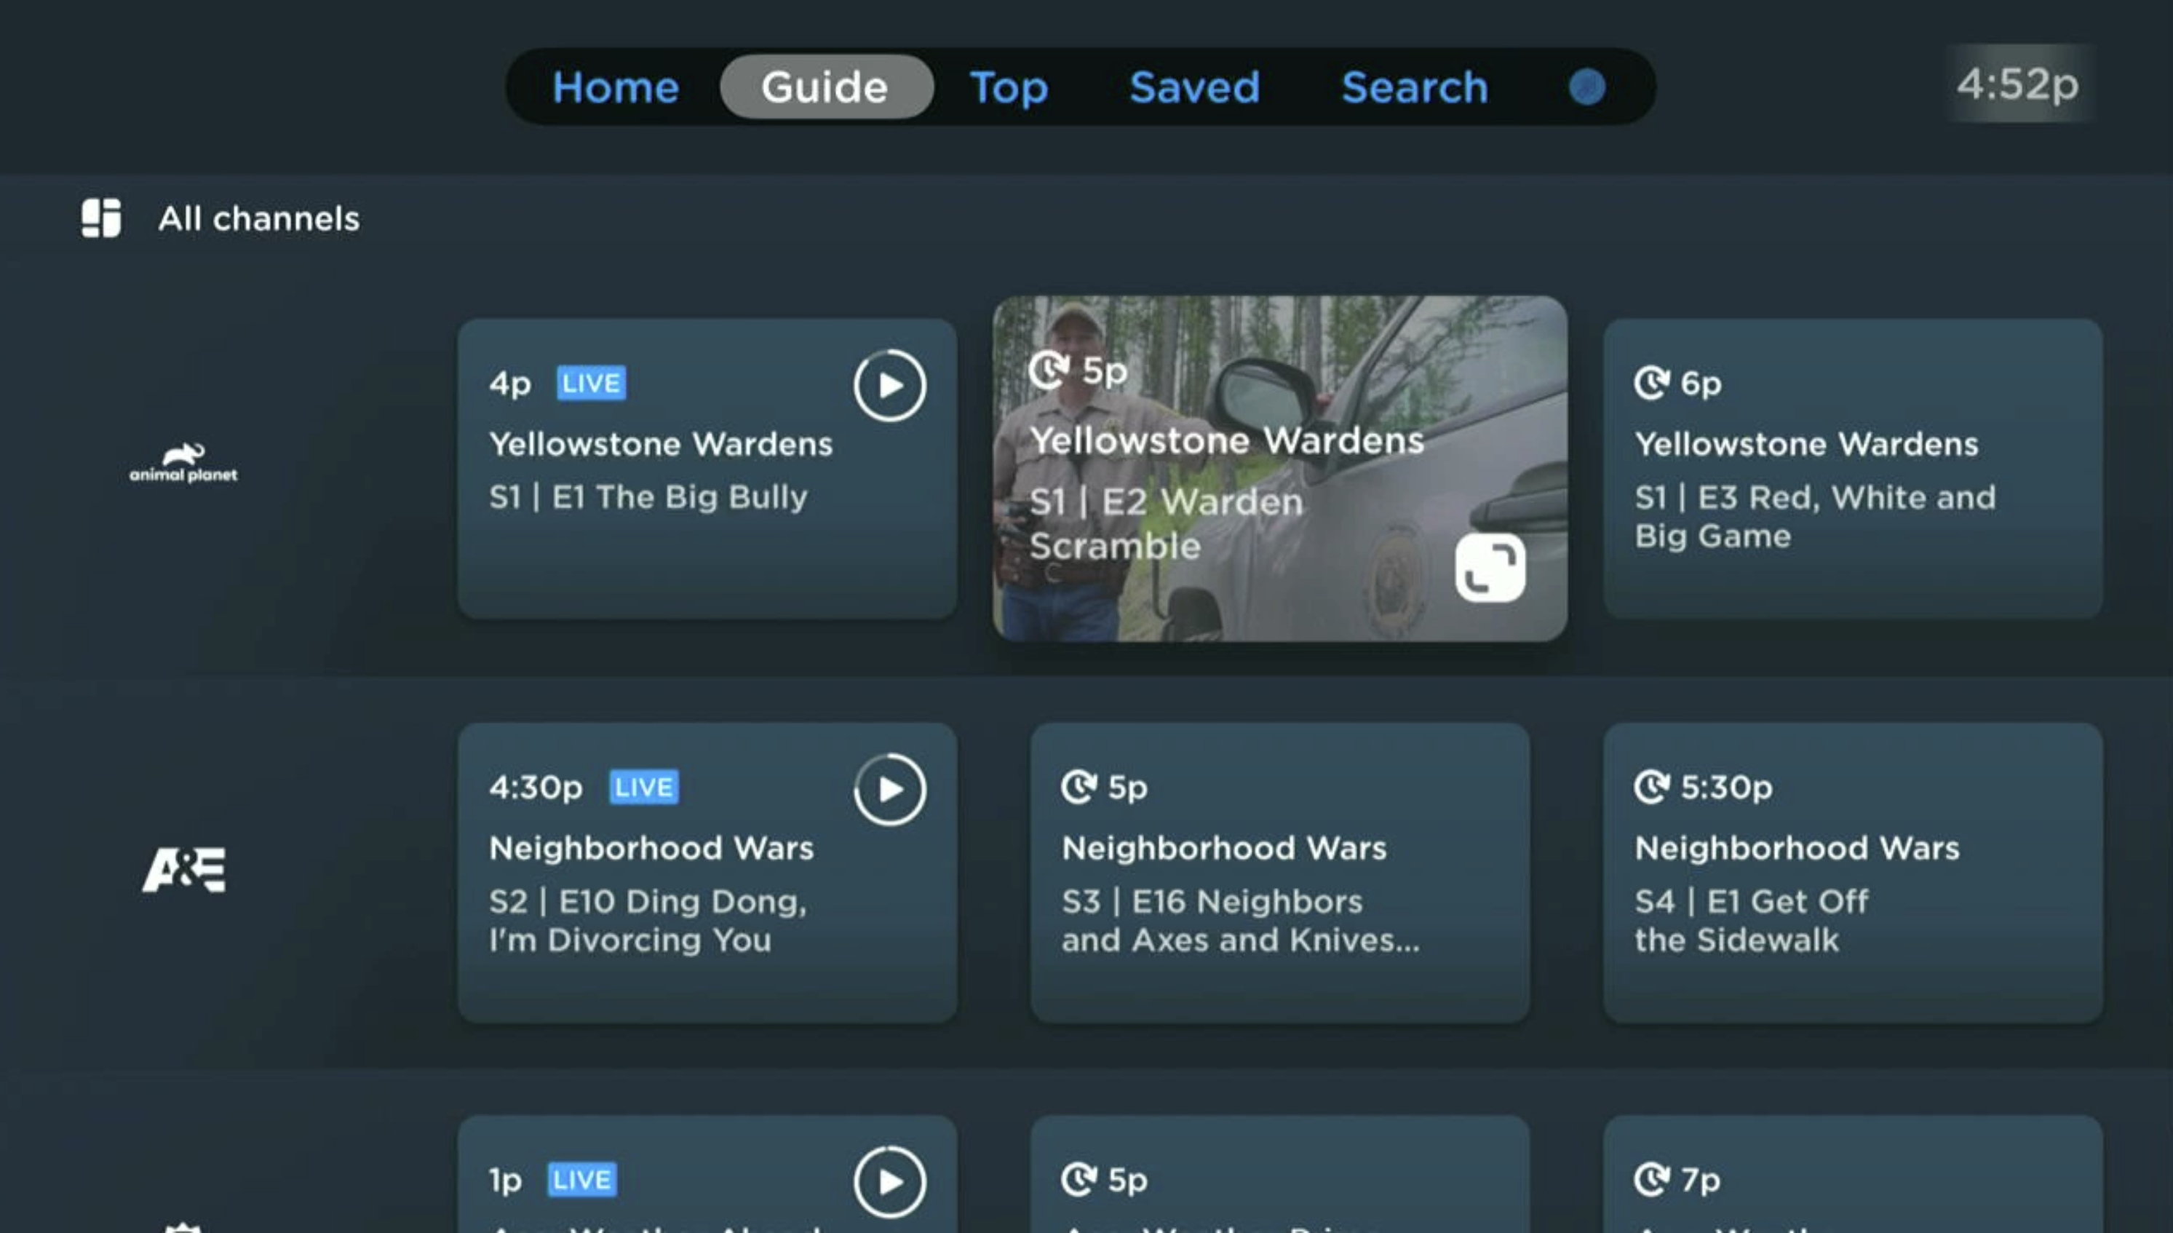Select the Guide tab
The width and height of the screenshot is (2173, 1233).
(825, 87)
